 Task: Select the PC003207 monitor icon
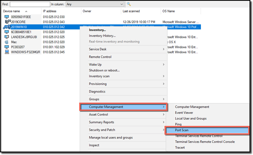click(x=7, y=47)
